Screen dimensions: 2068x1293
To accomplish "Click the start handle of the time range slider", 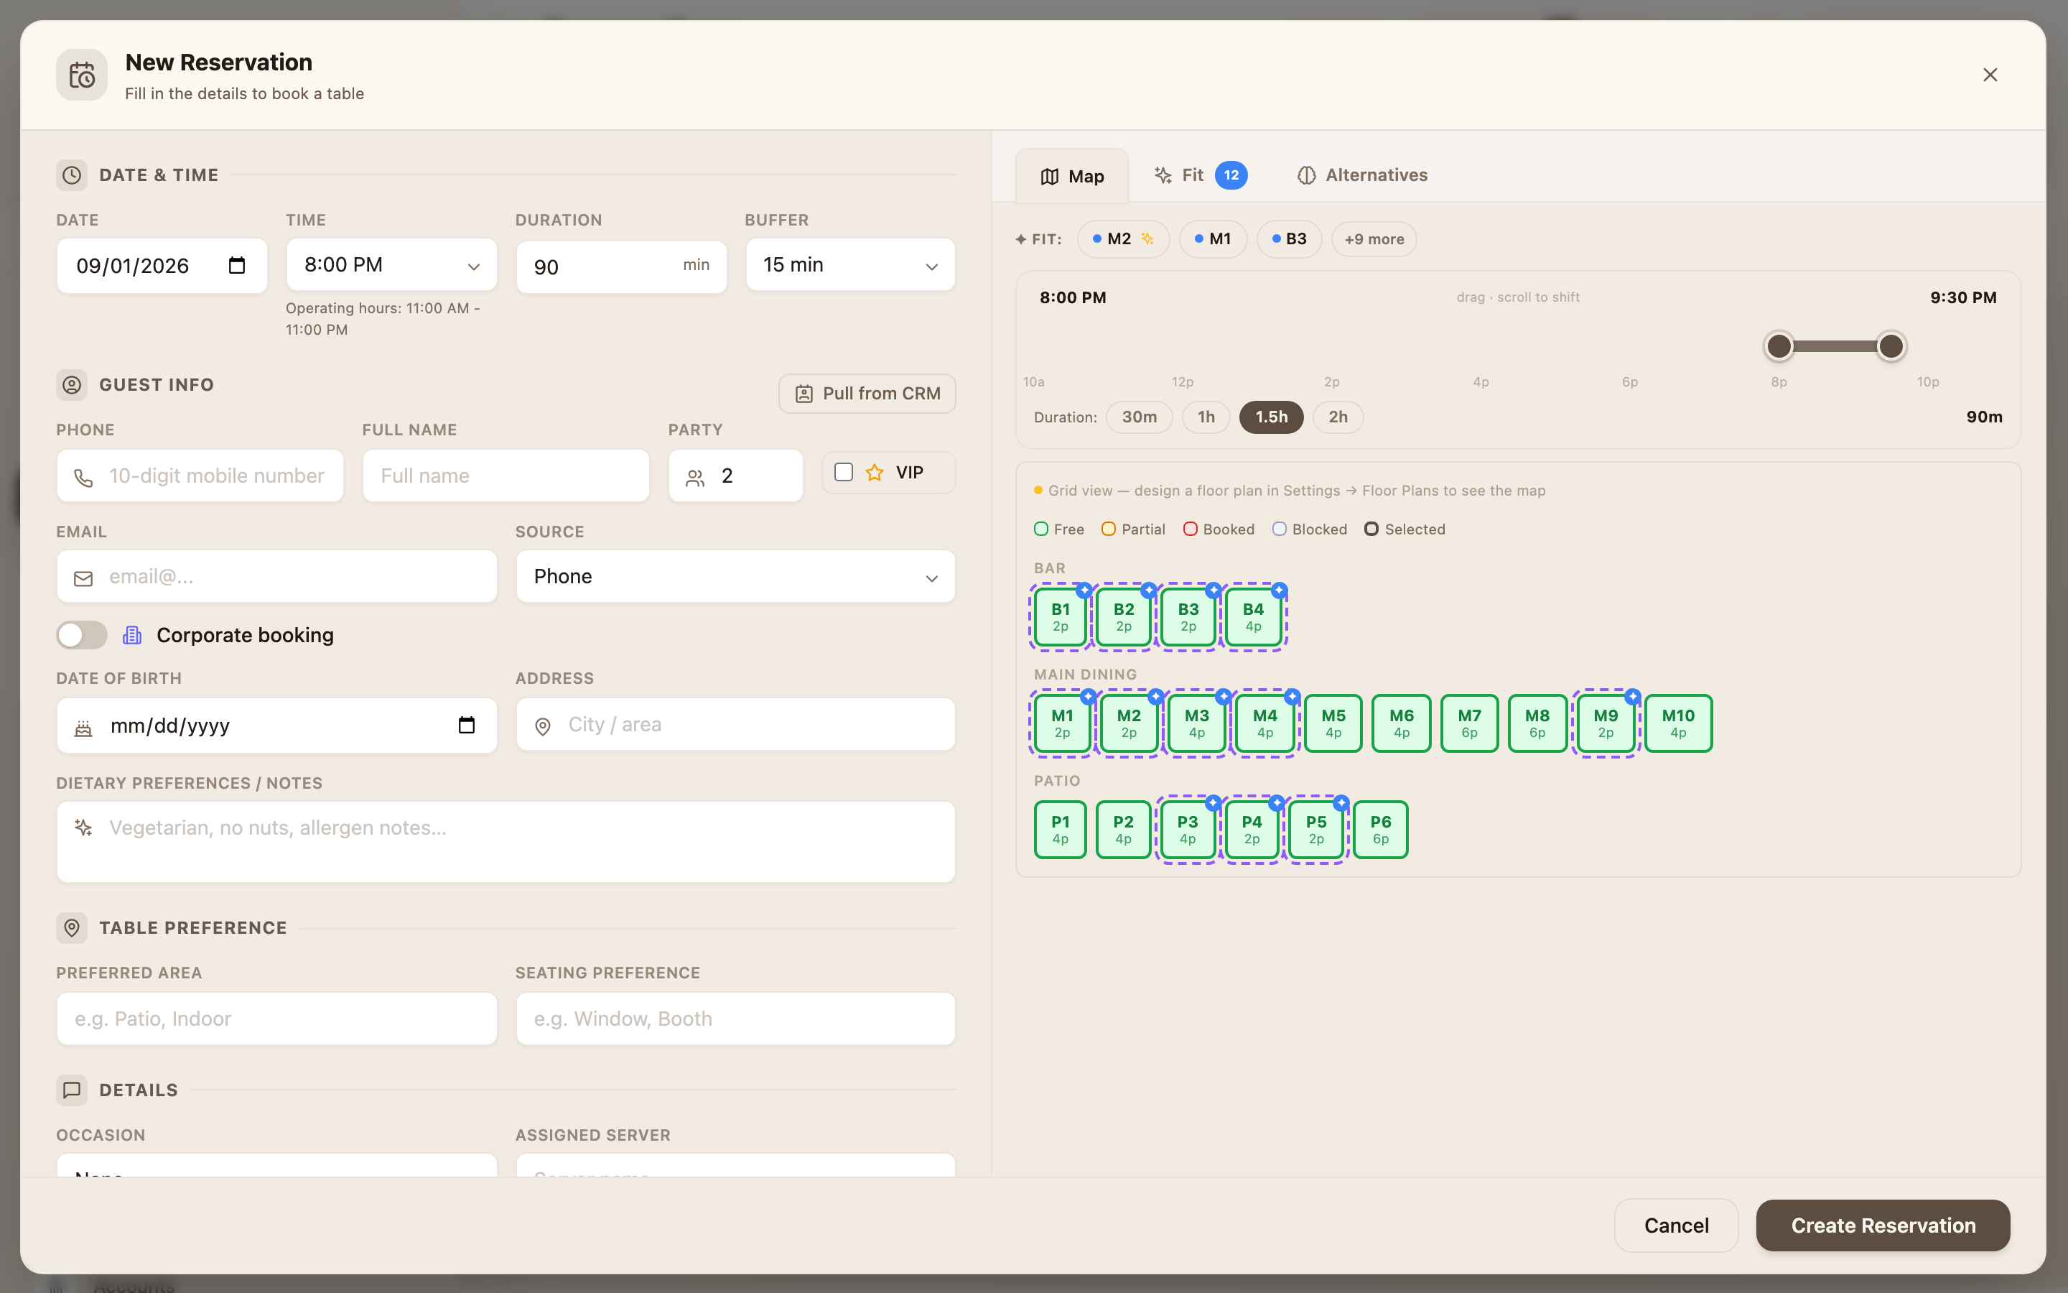I will click(1779, 346).
